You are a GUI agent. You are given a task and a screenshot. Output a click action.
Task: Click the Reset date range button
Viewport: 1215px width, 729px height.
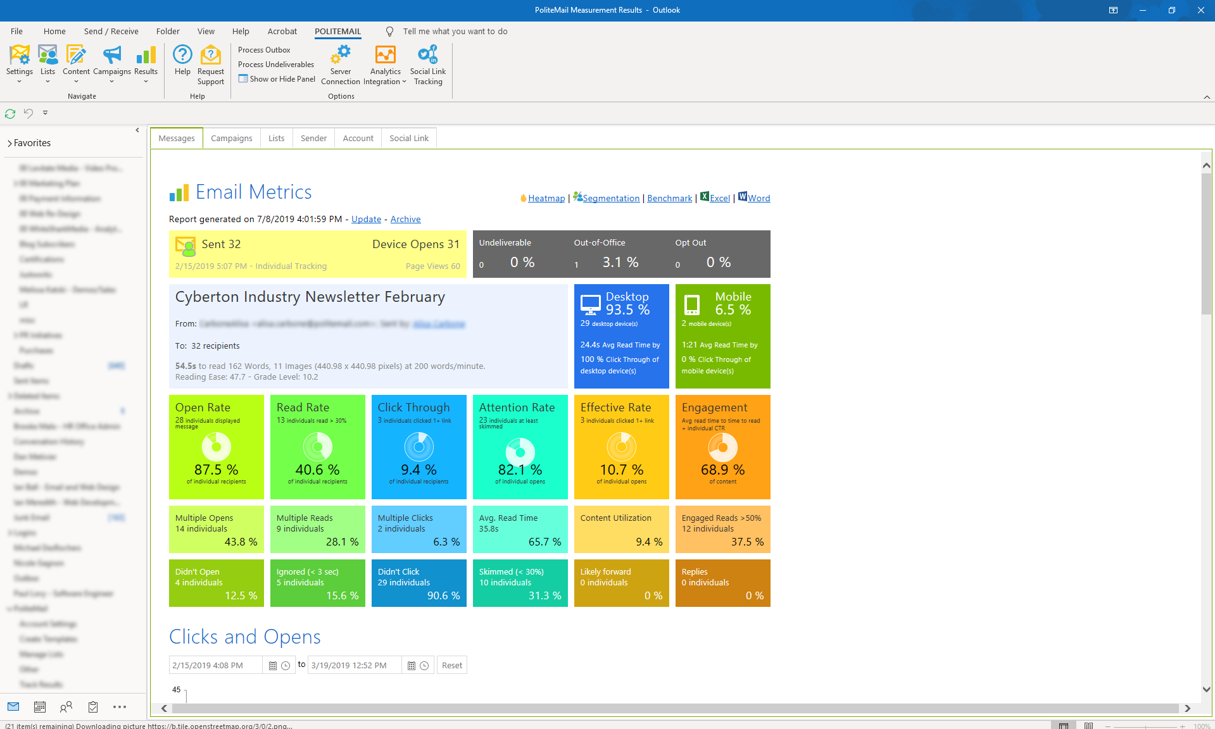(x=452, y=666)
